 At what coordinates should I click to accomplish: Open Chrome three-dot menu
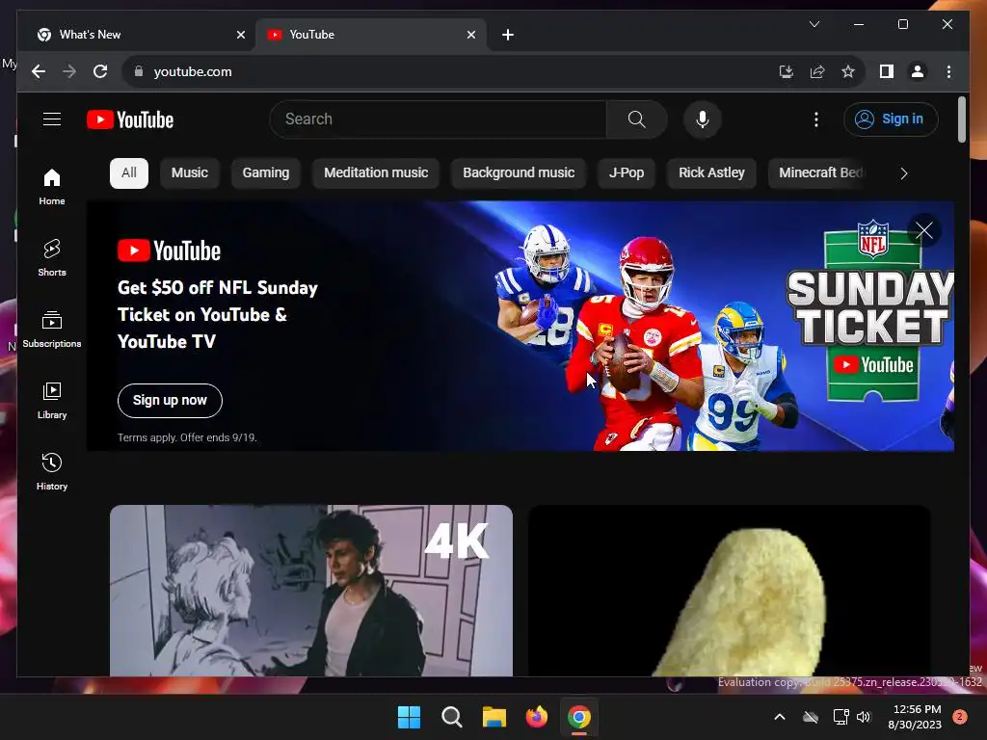click(948, 71)
